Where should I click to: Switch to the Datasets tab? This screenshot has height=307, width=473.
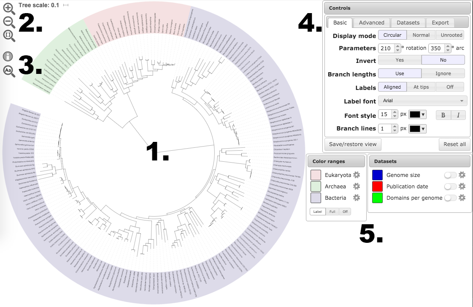tap(408, 23)
